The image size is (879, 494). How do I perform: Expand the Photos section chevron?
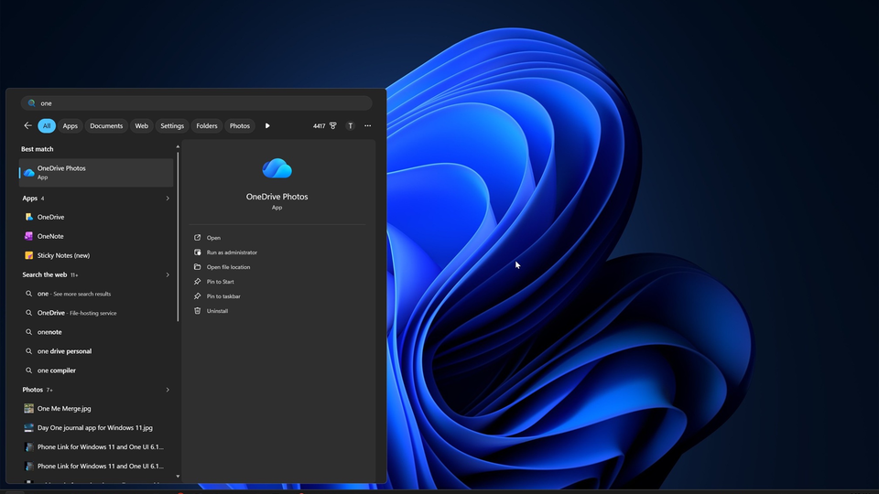[168, 390]
